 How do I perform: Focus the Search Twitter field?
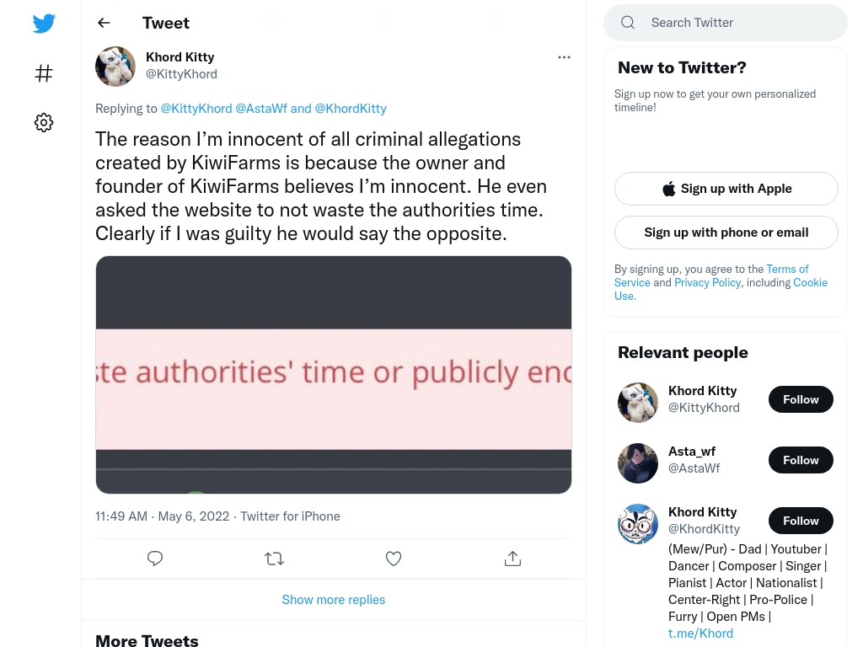click(x=726, y=23)
